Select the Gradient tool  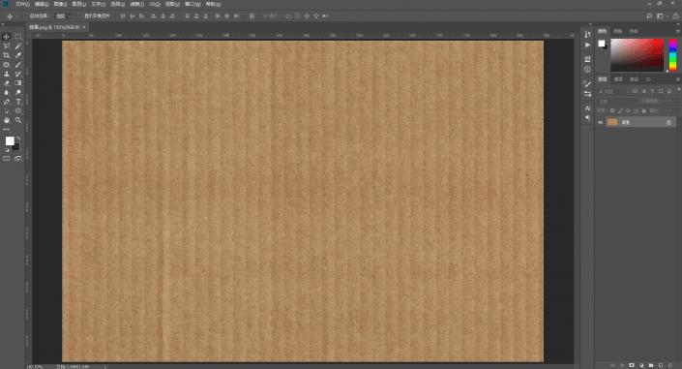click(18, 83)
